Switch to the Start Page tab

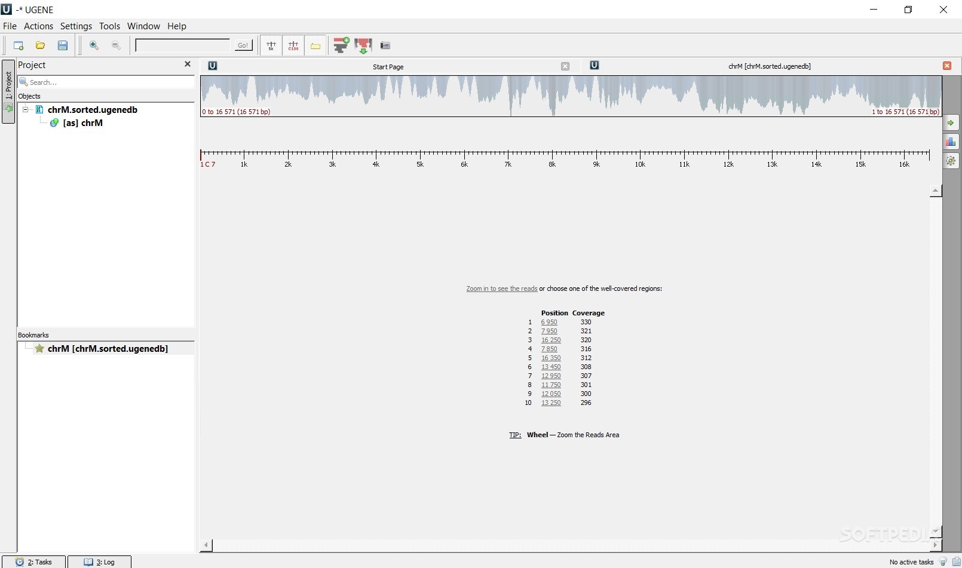[x=388, y=66]
